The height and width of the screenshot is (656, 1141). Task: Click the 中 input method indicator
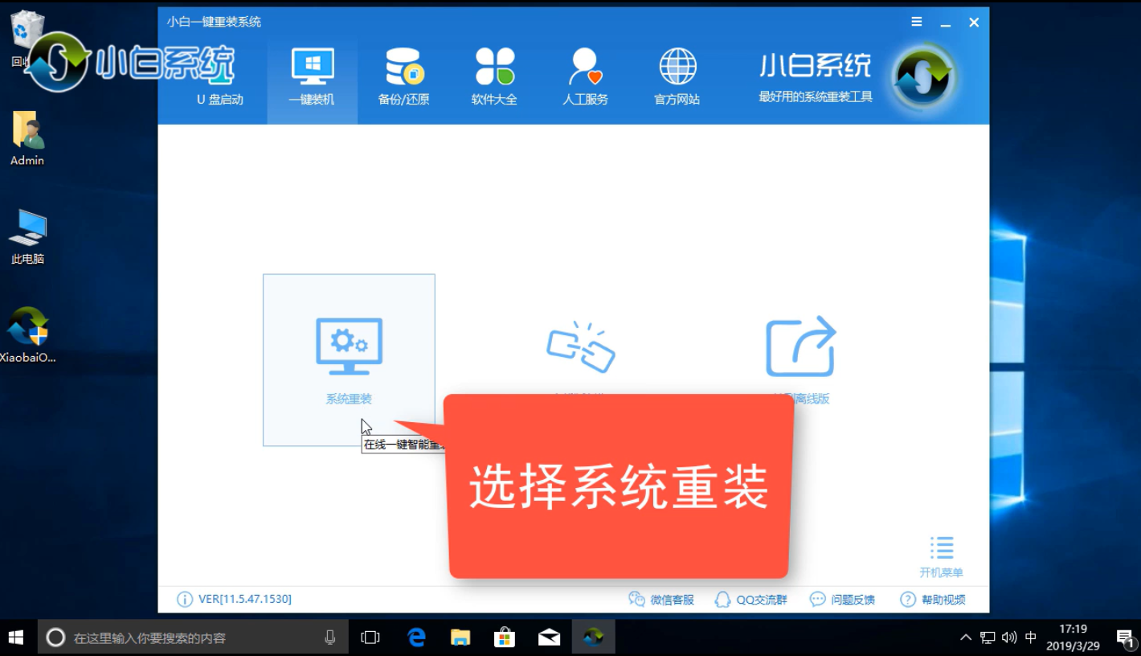(x=1031, y=638)
